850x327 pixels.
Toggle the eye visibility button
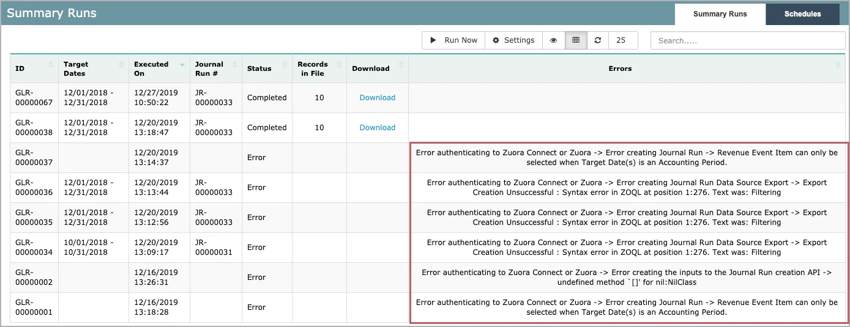click(553, 40)
